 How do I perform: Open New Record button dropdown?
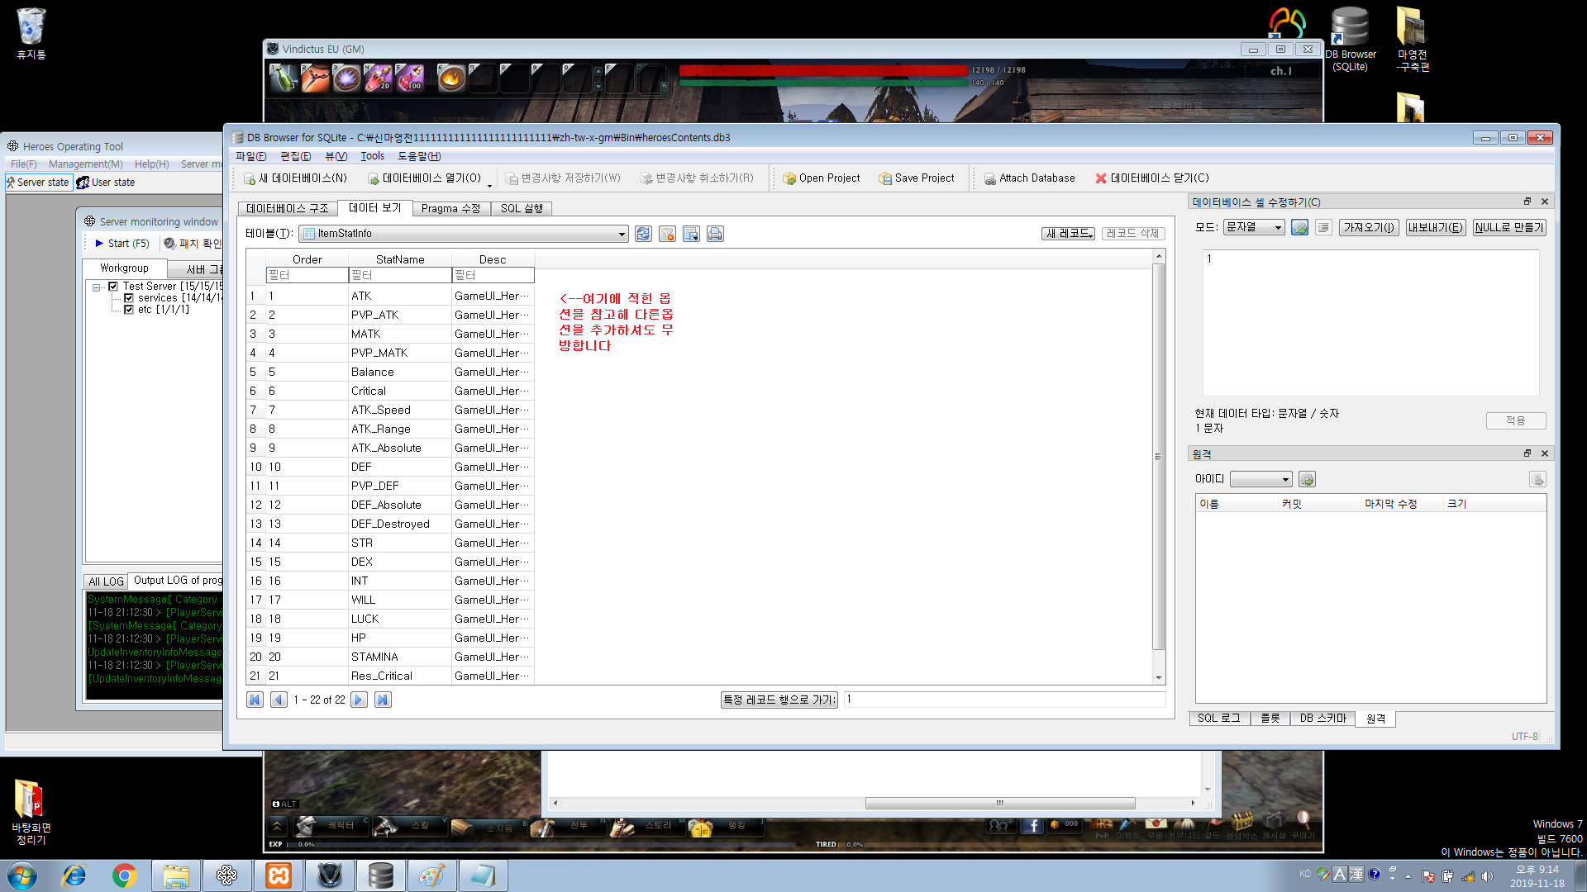(1068, 234)
